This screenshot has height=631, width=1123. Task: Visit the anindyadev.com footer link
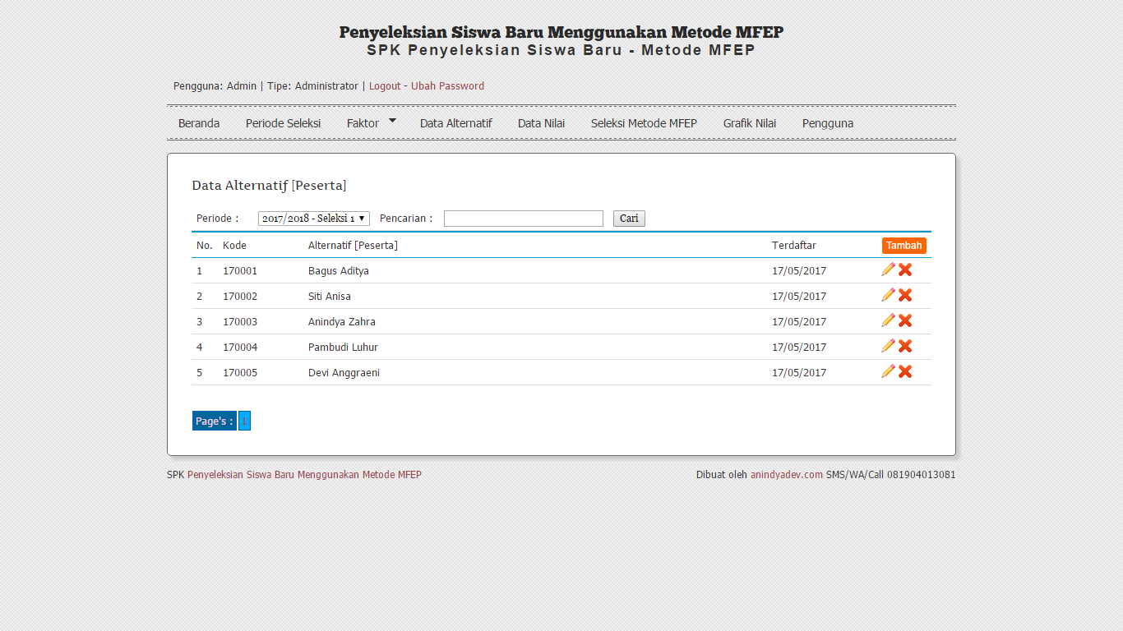[786, 475]
